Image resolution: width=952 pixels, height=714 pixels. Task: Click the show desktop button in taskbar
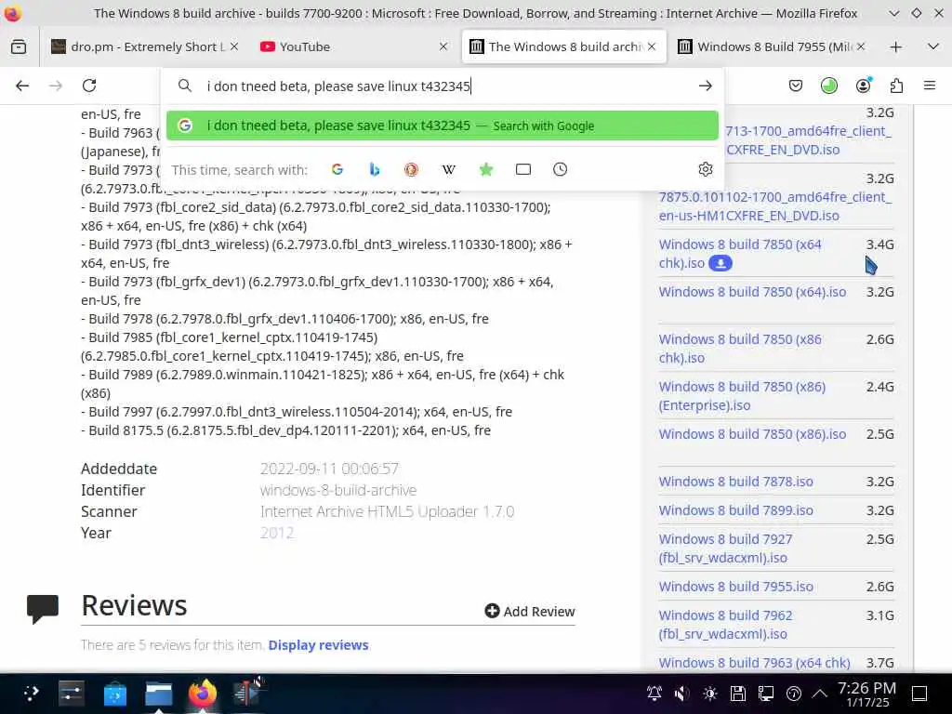tap(919, 694)
